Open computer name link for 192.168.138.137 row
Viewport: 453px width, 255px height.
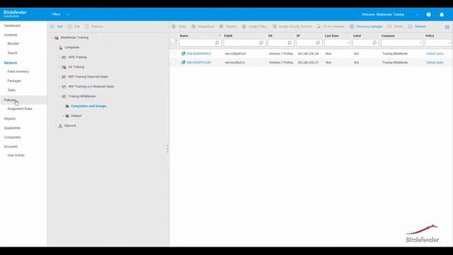pyautogui.click(x=198, y=62)
